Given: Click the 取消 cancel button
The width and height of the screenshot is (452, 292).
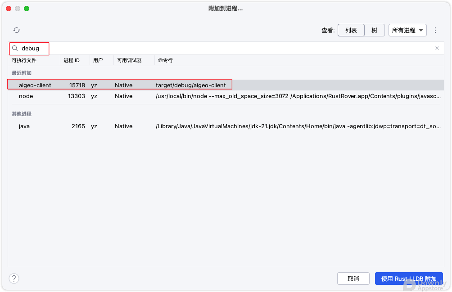Looking at the screenshot, I should pos(353,279).
